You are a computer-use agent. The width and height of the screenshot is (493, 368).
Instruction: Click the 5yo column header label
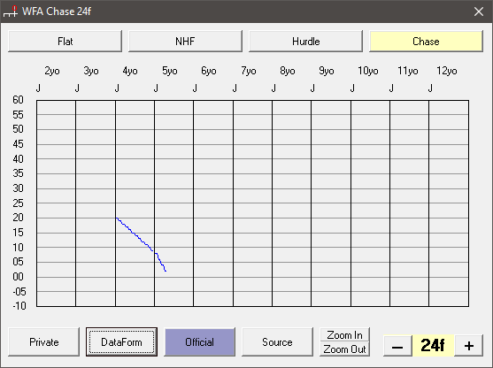169,71
